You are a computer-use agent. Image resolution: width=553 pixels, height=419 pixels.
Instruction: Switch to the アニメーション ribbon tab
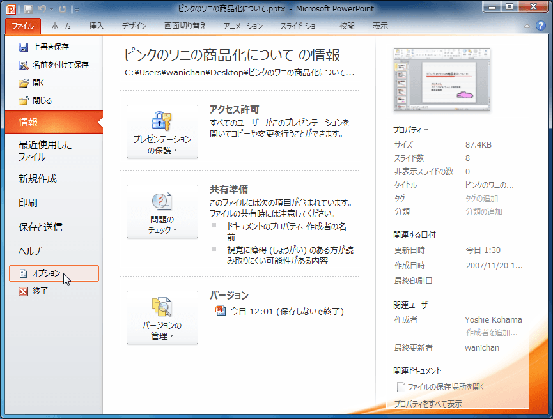tap(243, 26)
